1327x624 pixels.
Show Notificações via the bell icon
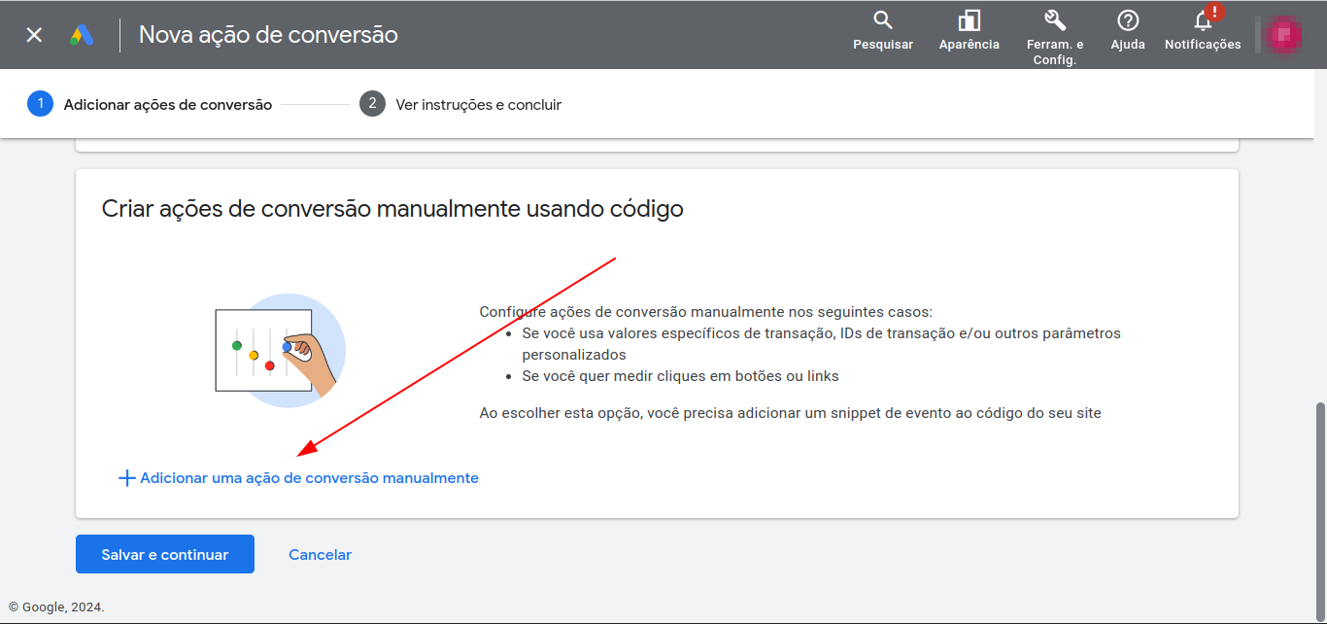[x=1203, y=22]
